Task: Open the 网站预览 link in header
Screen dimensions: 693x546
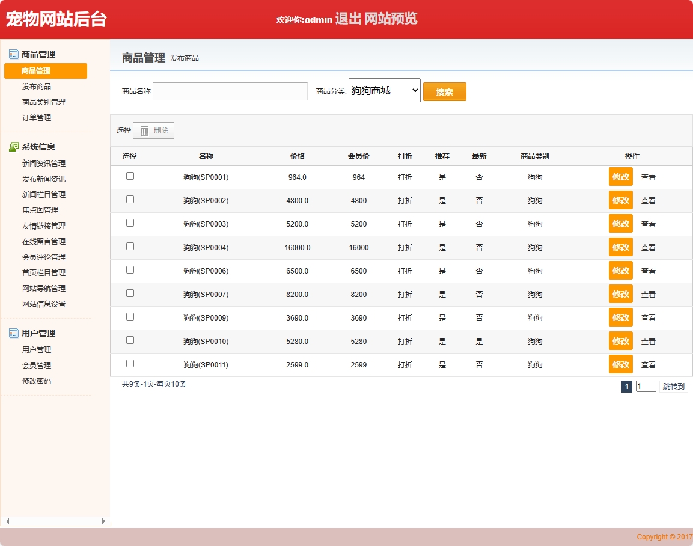Action: [x=391, y=19]
